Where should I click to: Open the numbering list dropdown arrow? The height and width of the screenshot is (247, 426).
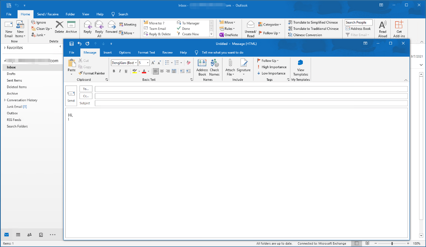181,63
